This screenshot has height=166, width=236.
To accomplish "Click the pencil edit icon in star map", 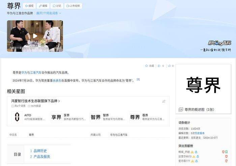I will [x=164, y=101].
